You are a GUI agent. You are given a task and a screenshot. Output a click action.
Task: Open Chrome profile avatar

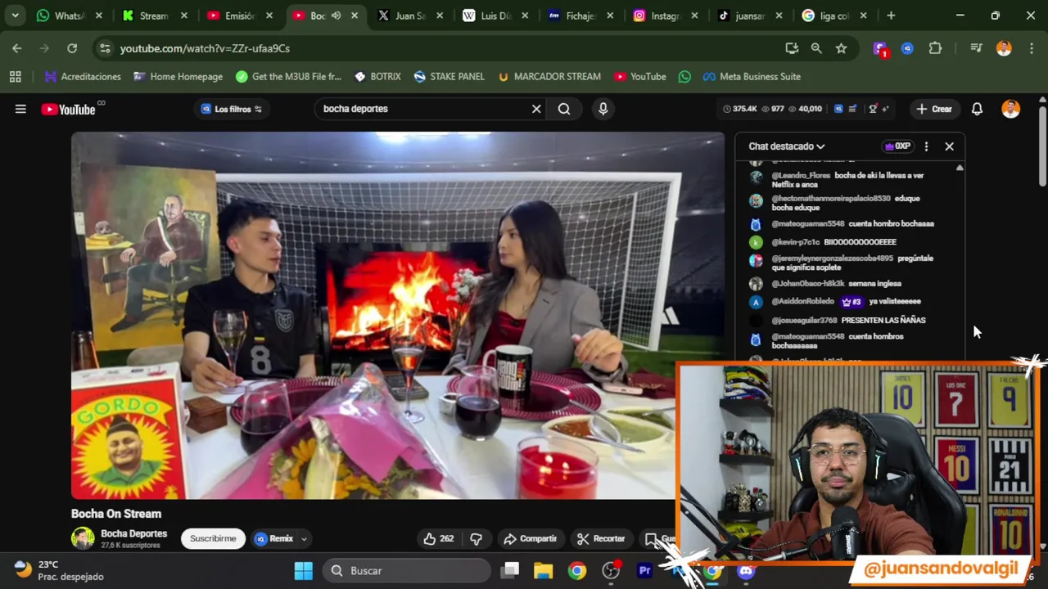click(1004, 48)
